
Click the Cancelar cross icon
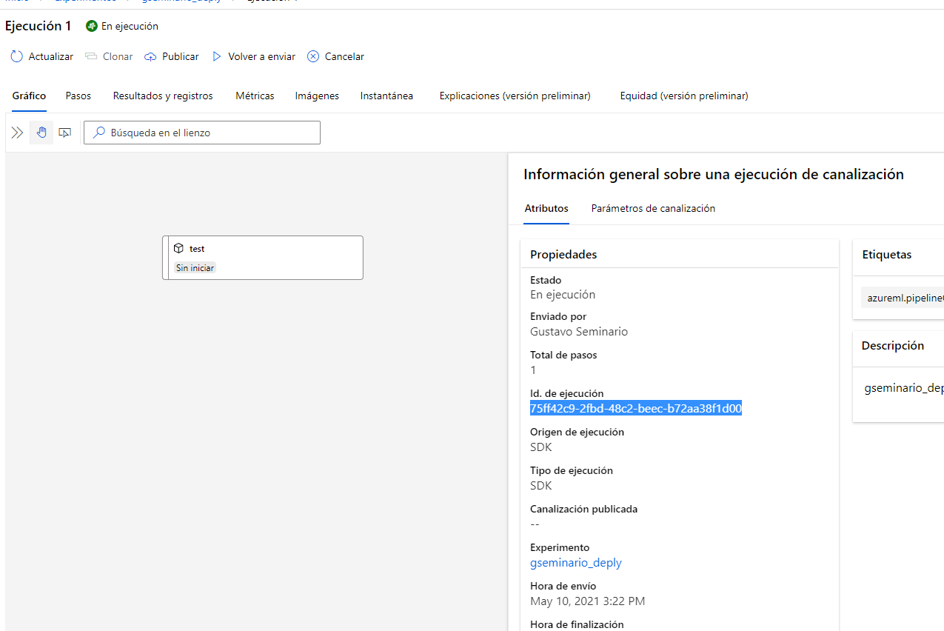tap(312, 56)
